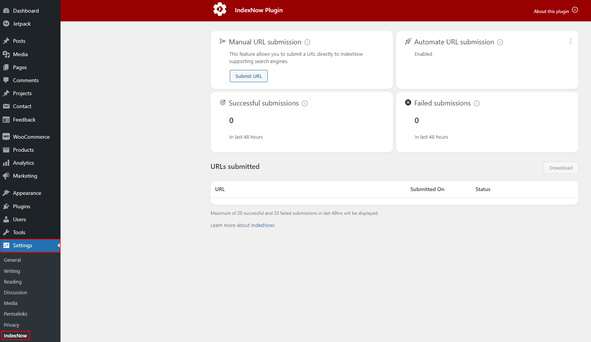Click the Feedback form icon

click(6, 120)
